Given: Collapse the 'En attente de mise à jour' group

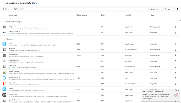Looking at the screenshot, I should tap(4, 22).
